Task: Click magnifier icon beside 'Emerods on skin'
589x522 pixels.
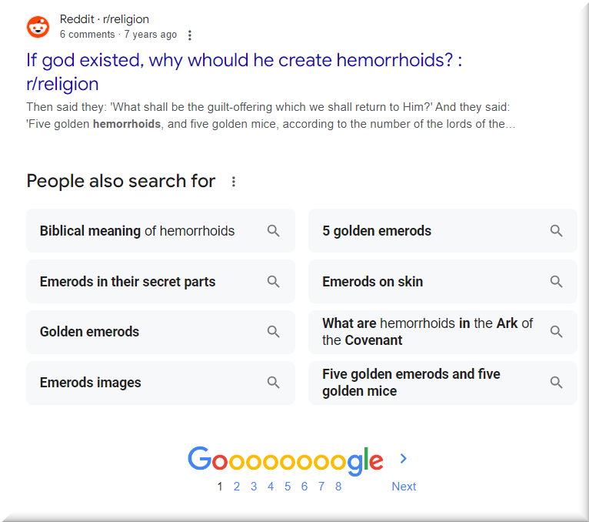Action: 556,282
